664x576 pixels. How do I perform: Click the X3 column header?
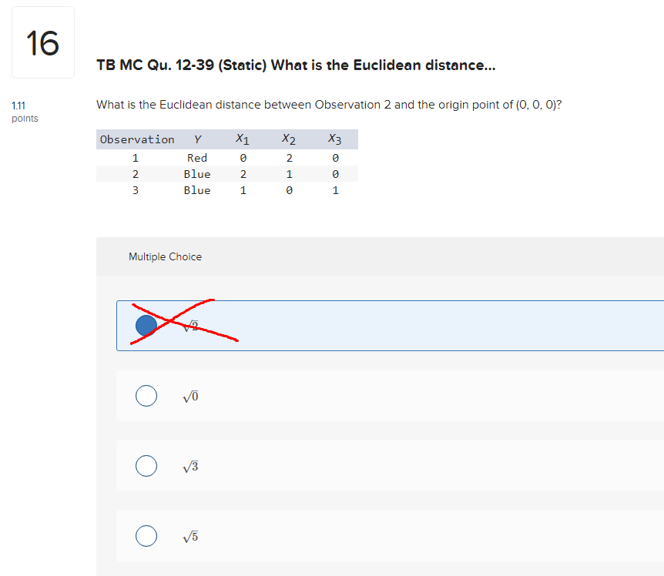click(335, 139)
